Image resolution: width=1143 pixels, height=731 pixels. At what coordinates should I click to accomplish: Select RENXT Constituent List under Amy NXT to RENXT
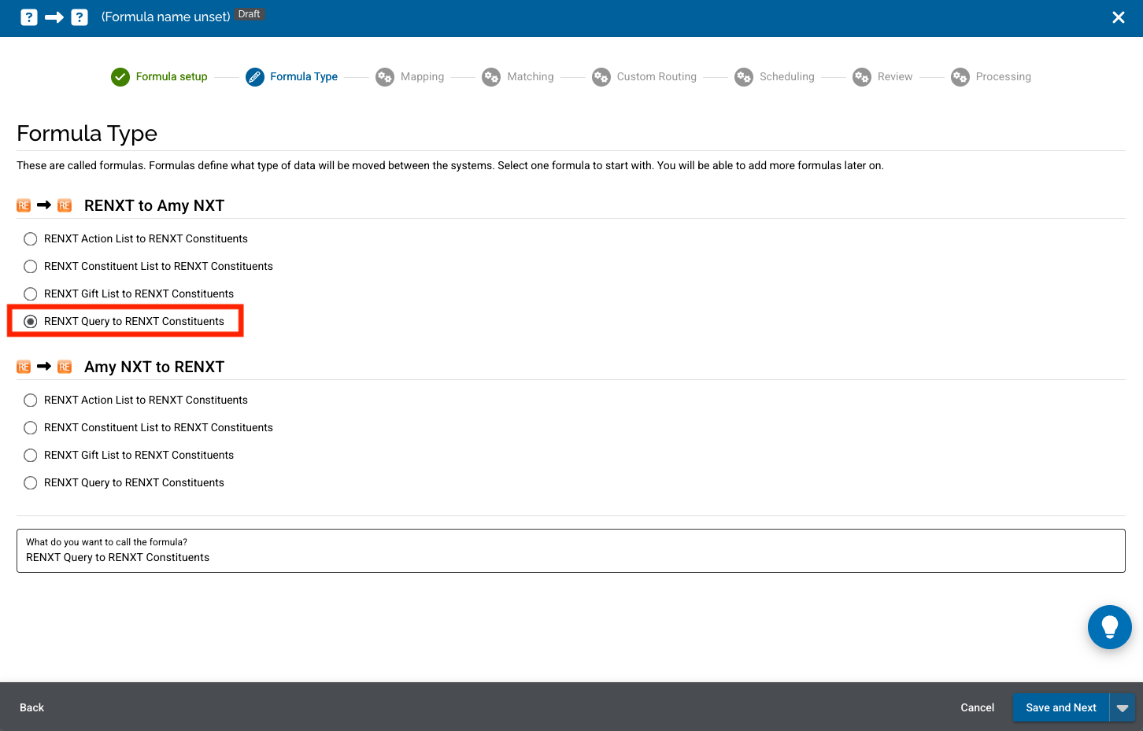tap(31, 427)
